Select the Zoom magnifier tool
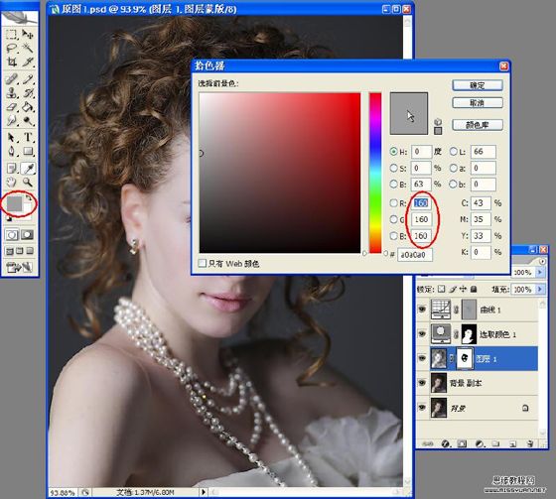 [28, 183]
